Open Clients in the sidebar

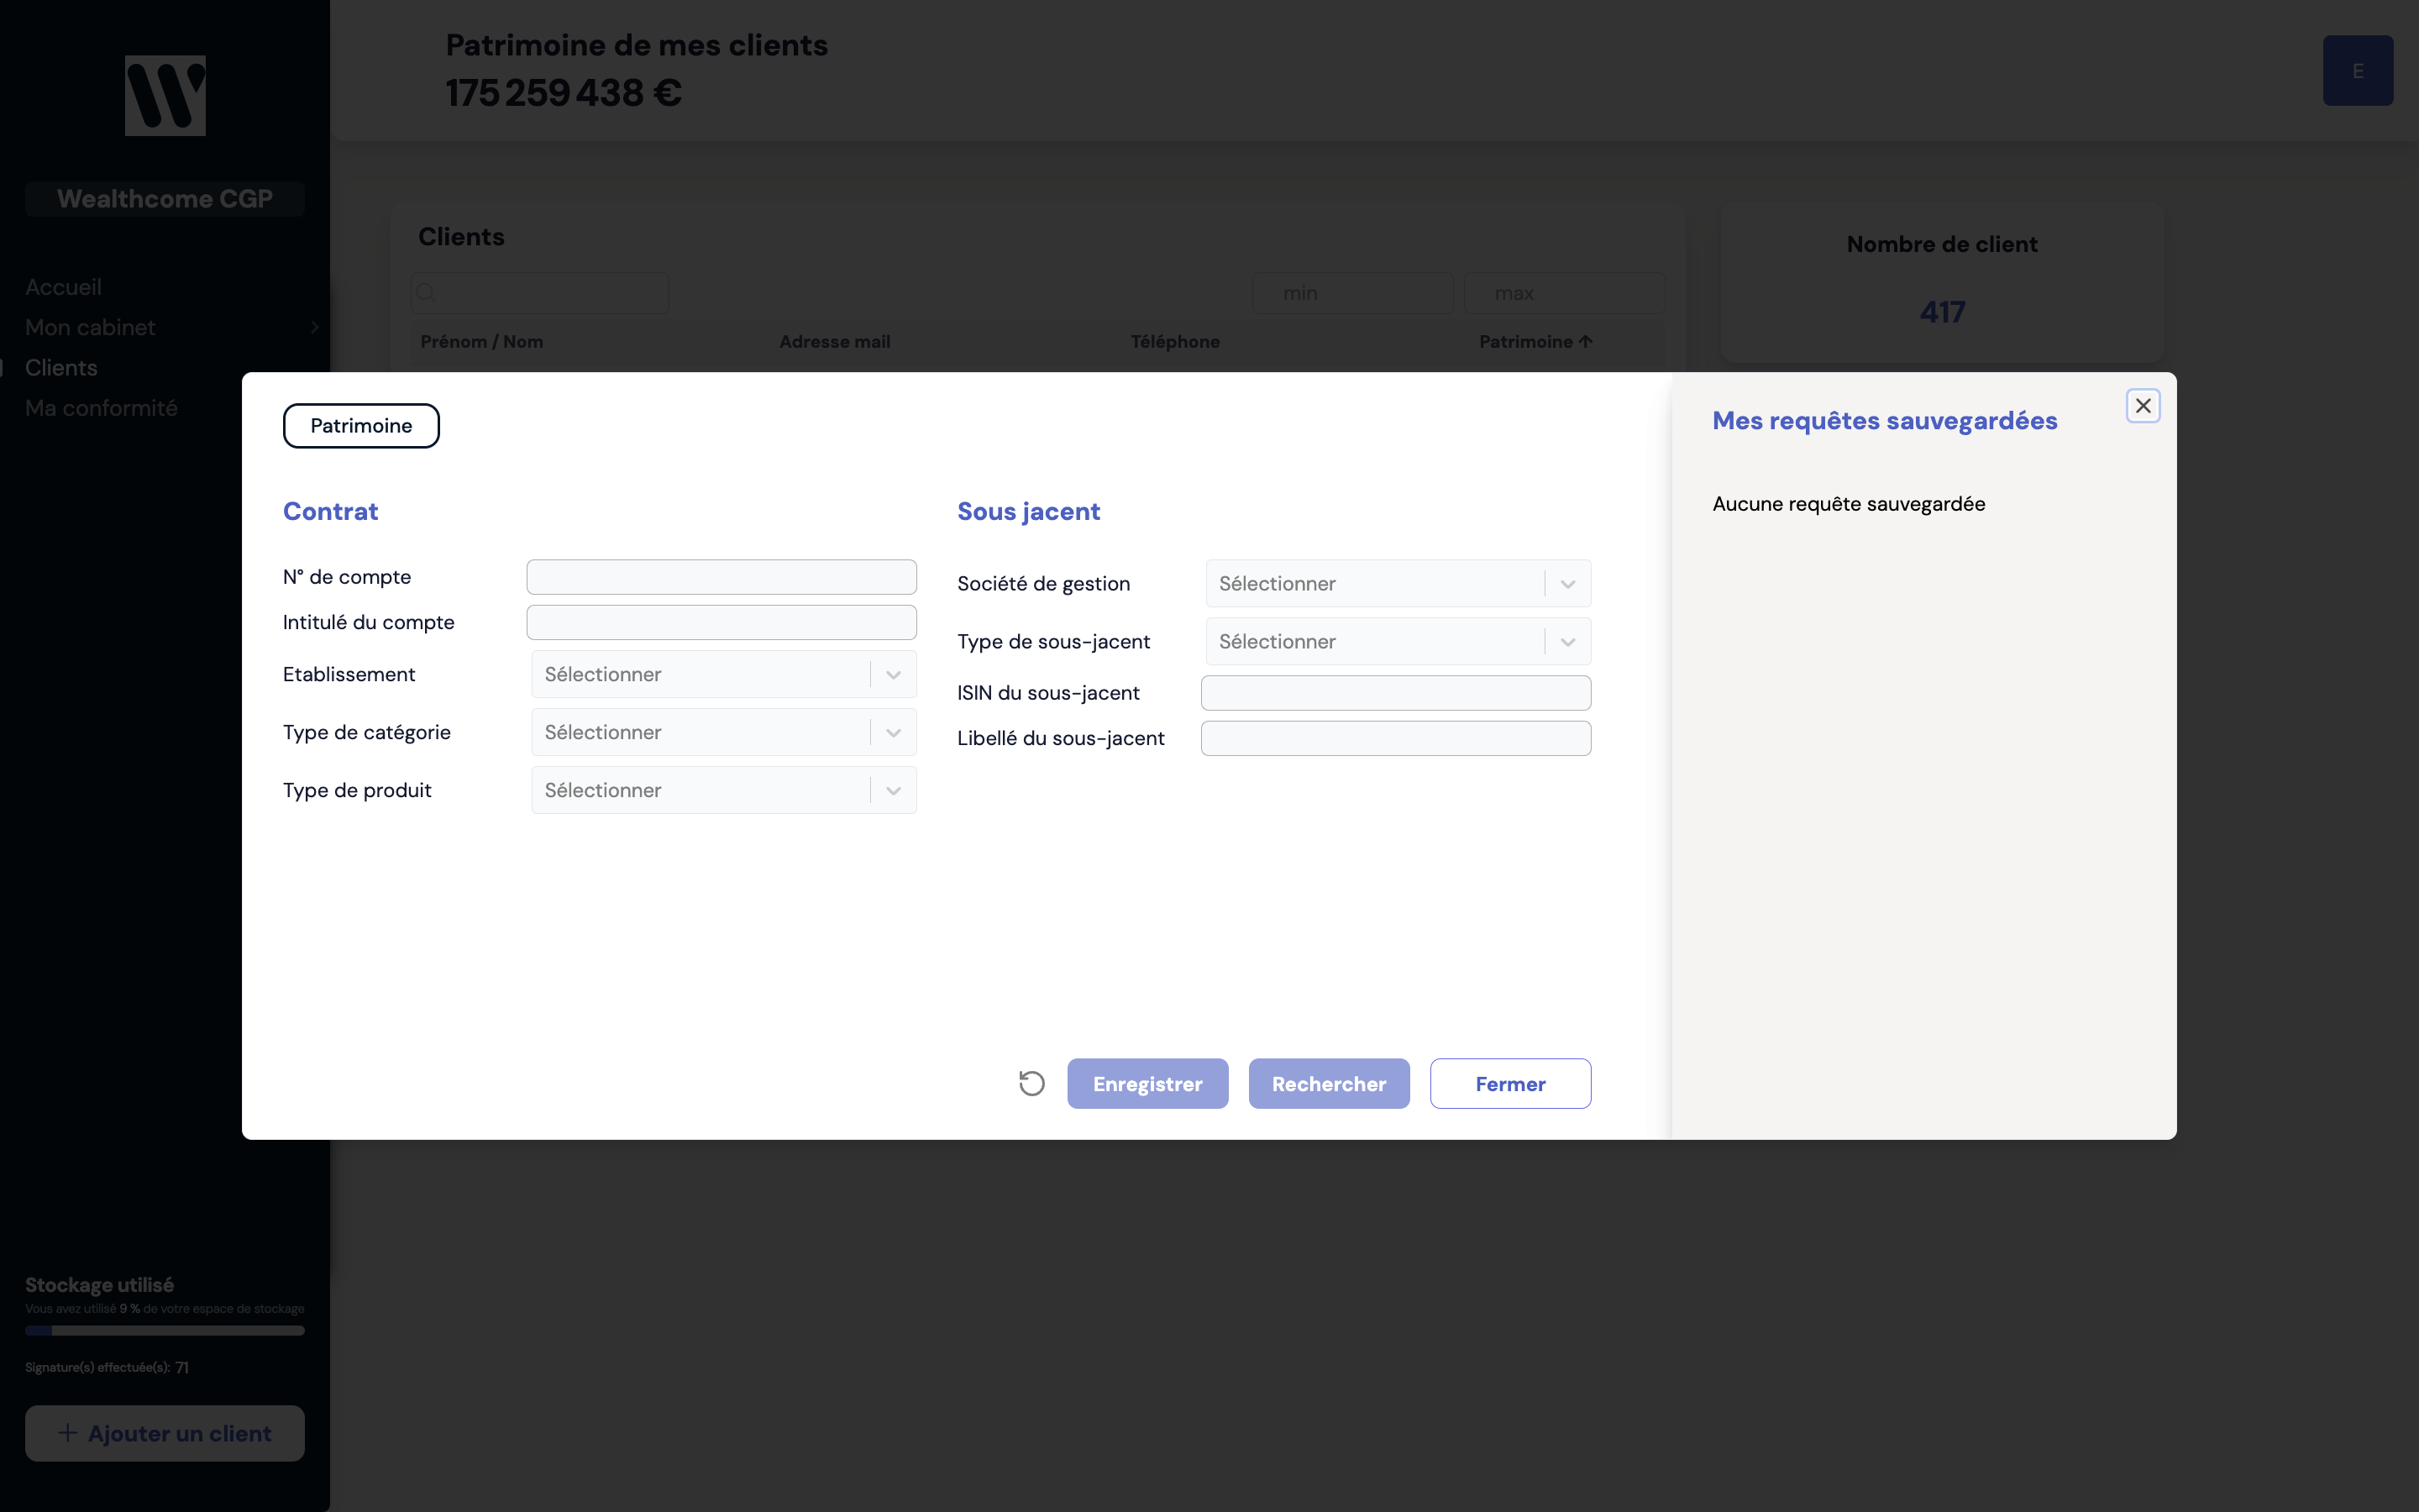[61, 368]
